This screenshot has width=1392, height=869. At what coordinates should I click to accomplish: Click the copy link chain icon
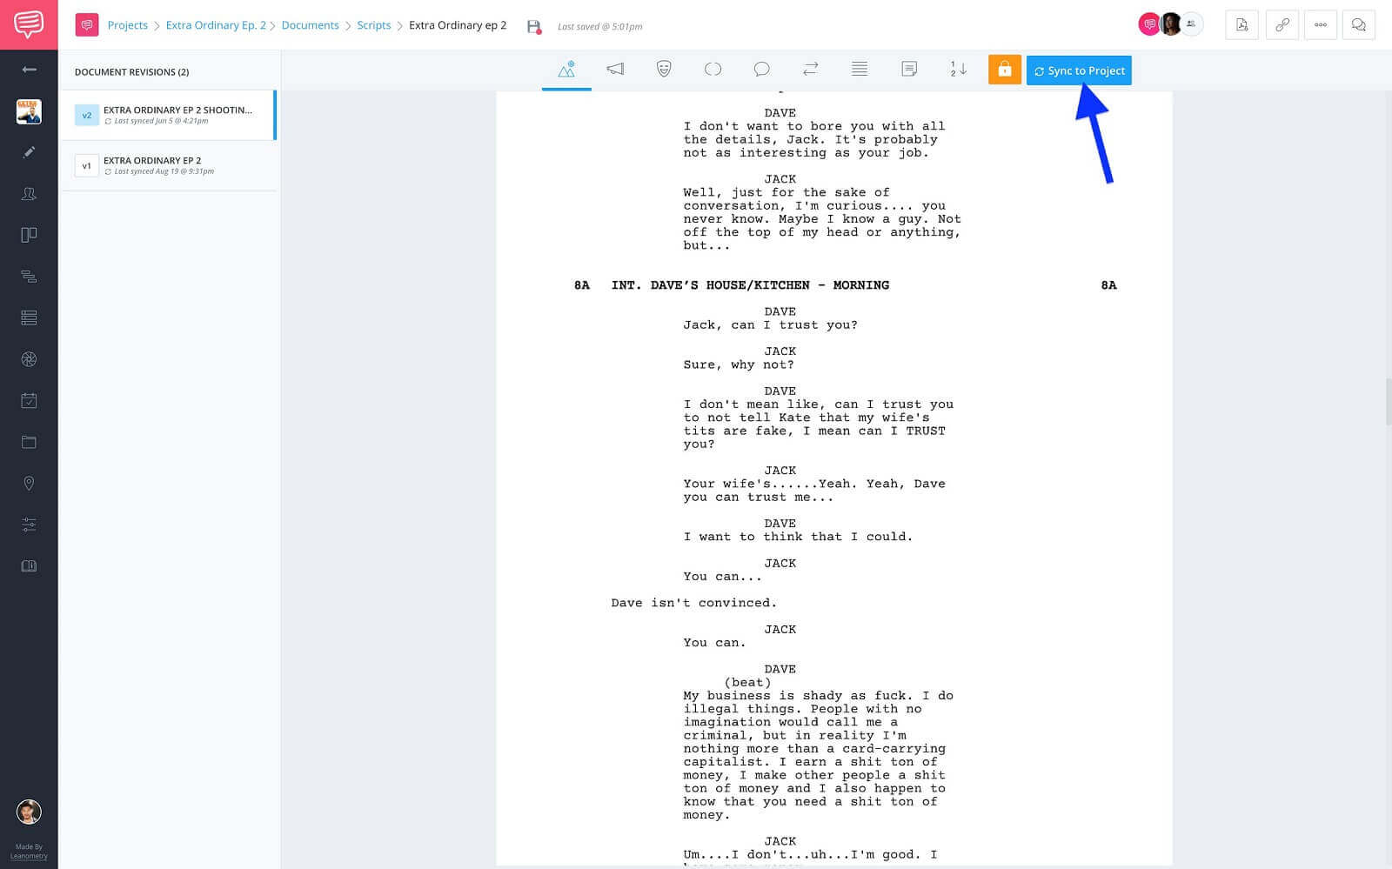click(1282, 25)
